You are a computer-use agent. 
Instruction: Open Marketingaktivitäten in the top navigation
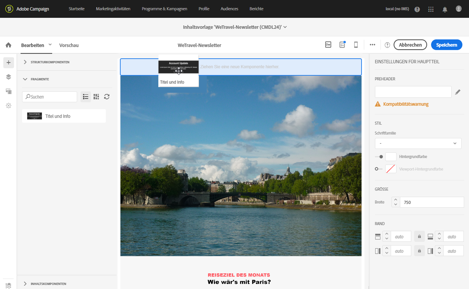[113, 9]
